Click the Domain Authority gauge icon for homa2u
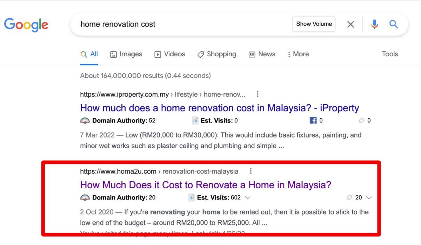The height and width of the screenshot is (245, 421). tap(85, 197)
